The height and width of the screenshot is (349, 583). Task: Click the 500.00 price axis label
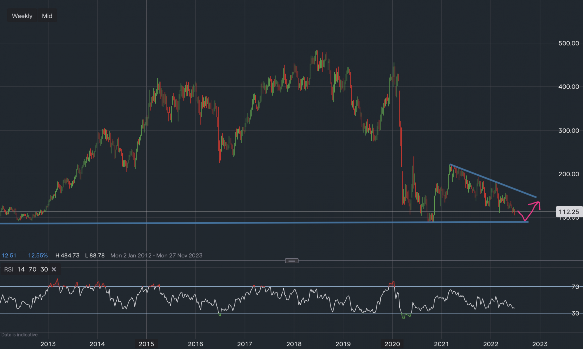coord(568,43)
